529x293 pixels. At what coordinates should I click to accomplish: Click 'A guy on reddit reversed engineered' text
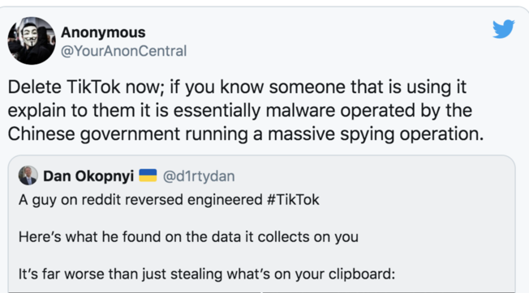(x=140, y=200)
